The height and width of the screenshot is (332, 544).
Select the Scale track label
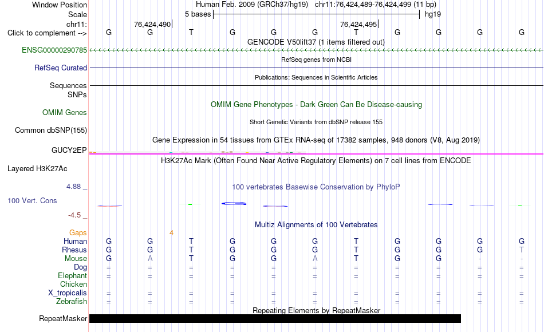[x=77, y=14]
